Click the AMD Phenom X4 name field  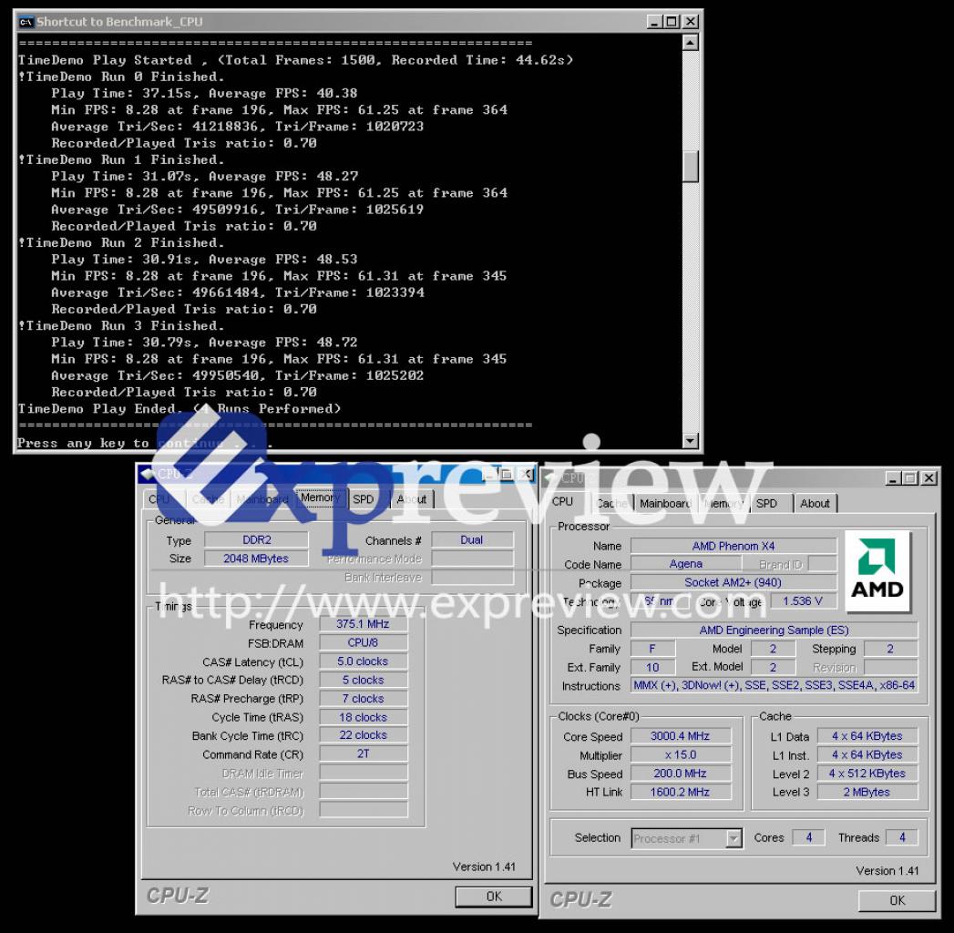pyautogui.click(x=733, y=546)
